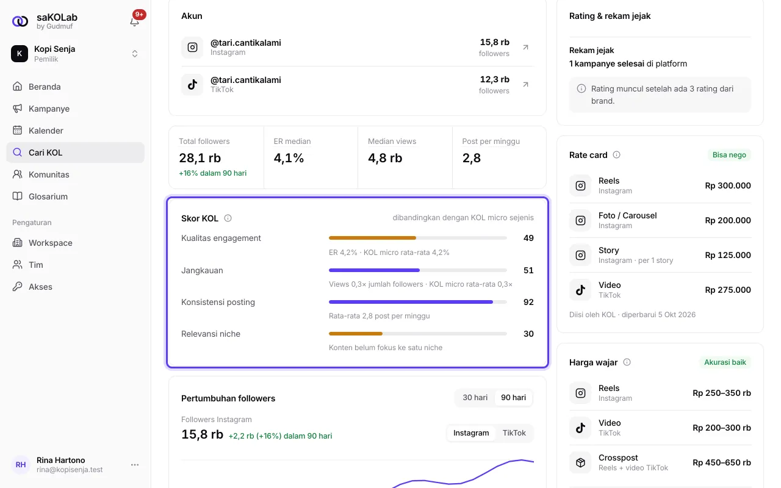Screen dimensions: 781x488
Task: Click the Total followers value 28,1 rb
Action: coord(200,158)
